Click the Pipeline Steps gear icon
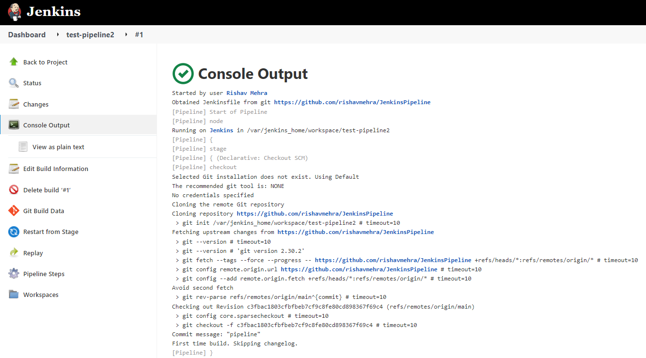This screenshot has height=358, width=646. [14, 274]
